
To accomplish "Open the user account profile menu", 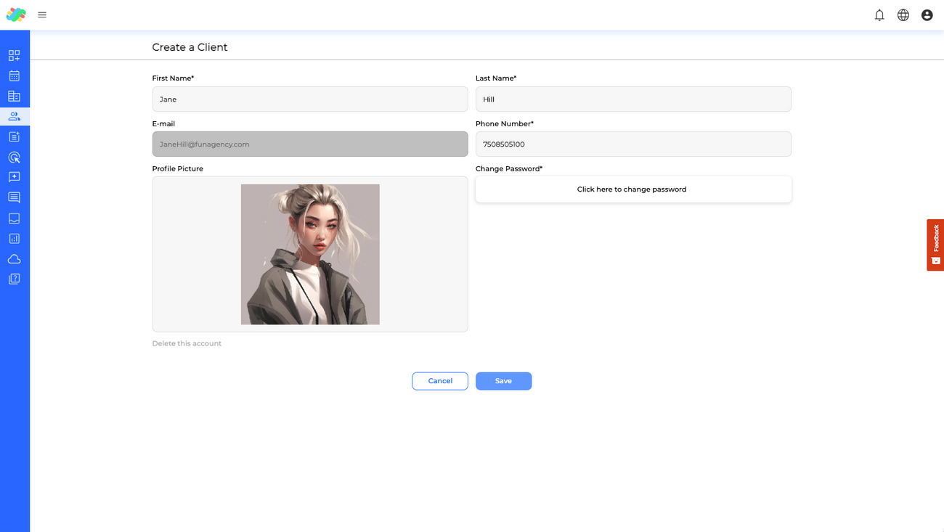I will (x=927, y=15).
